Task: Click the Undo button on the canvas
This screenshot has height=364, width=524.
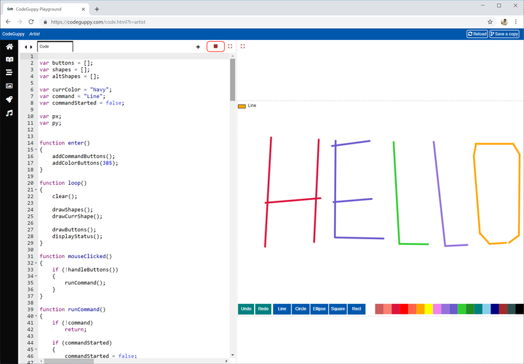Action: (246, 309)
